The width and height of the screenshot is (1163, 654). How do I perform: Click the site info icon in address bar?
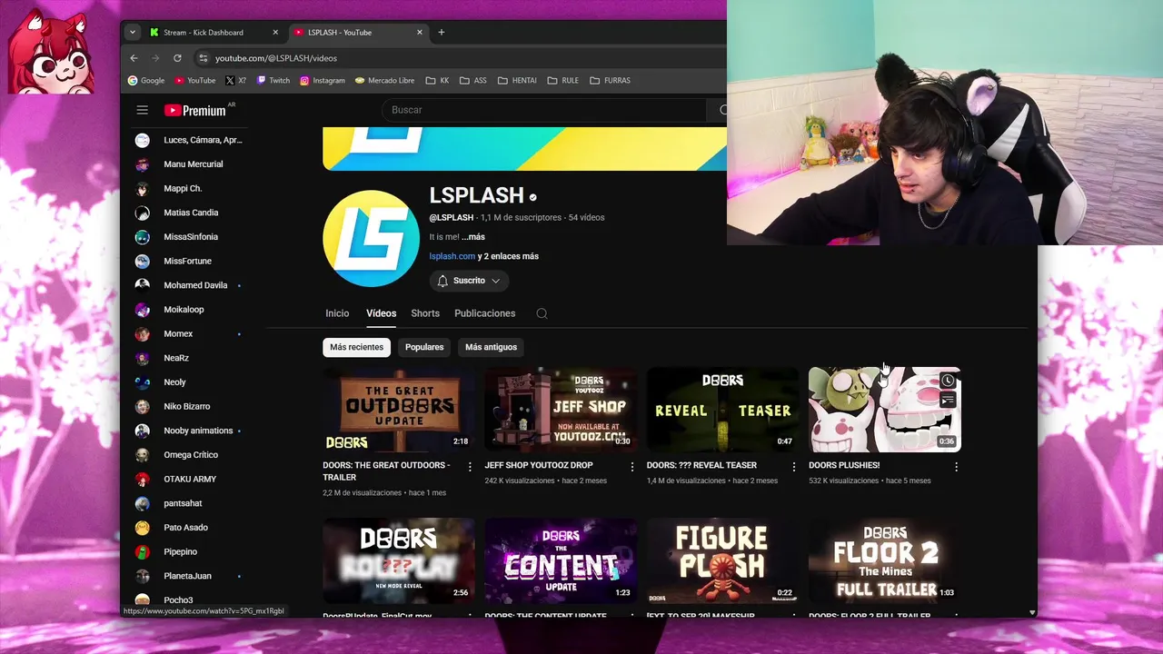coord(203,58)
